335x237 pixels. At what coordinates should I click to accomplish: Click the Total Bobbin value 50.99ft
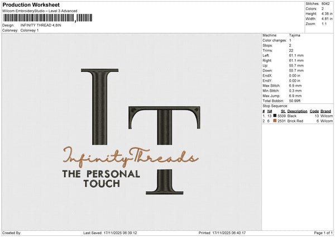pos(295,101)
